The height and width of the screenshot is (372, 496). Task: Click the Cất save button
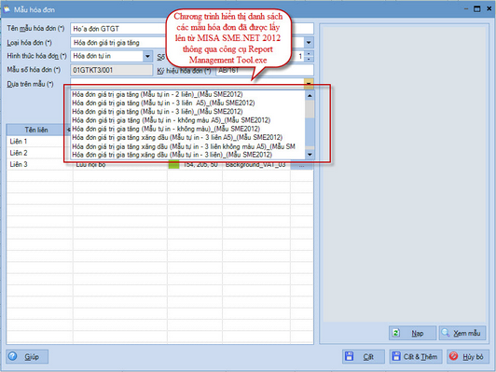364,356
